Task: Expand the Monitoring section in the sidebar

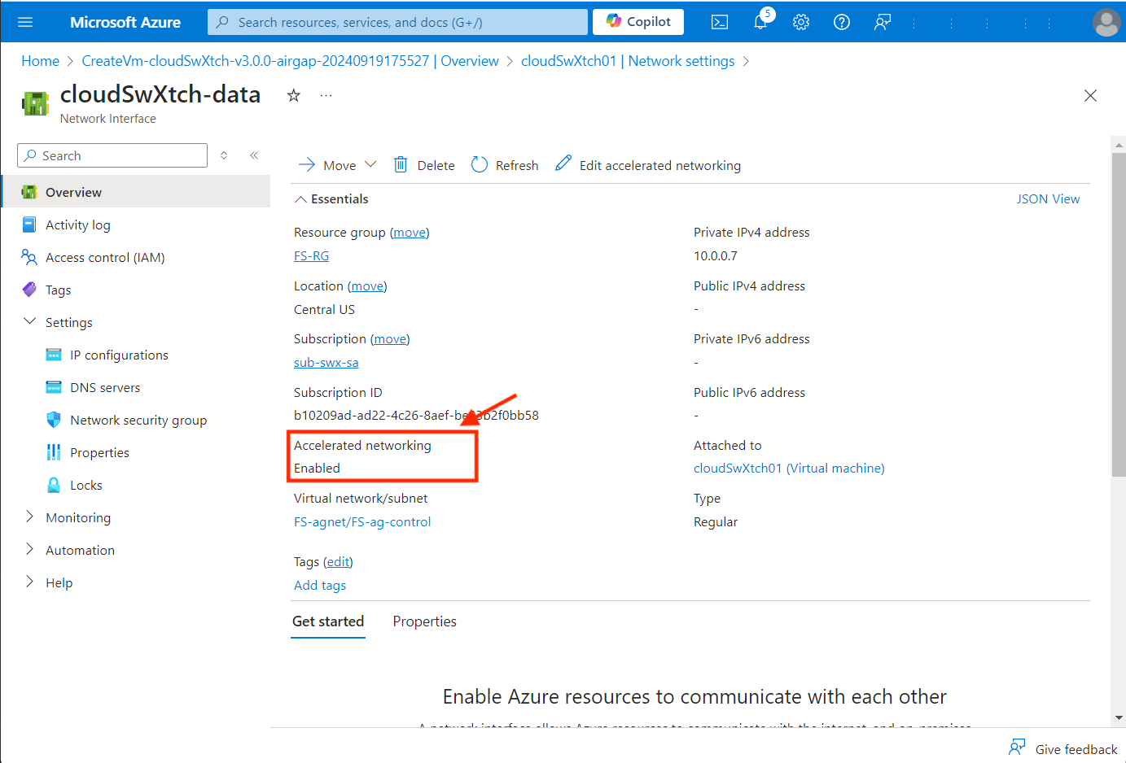Action: click(x=78, y=517)
